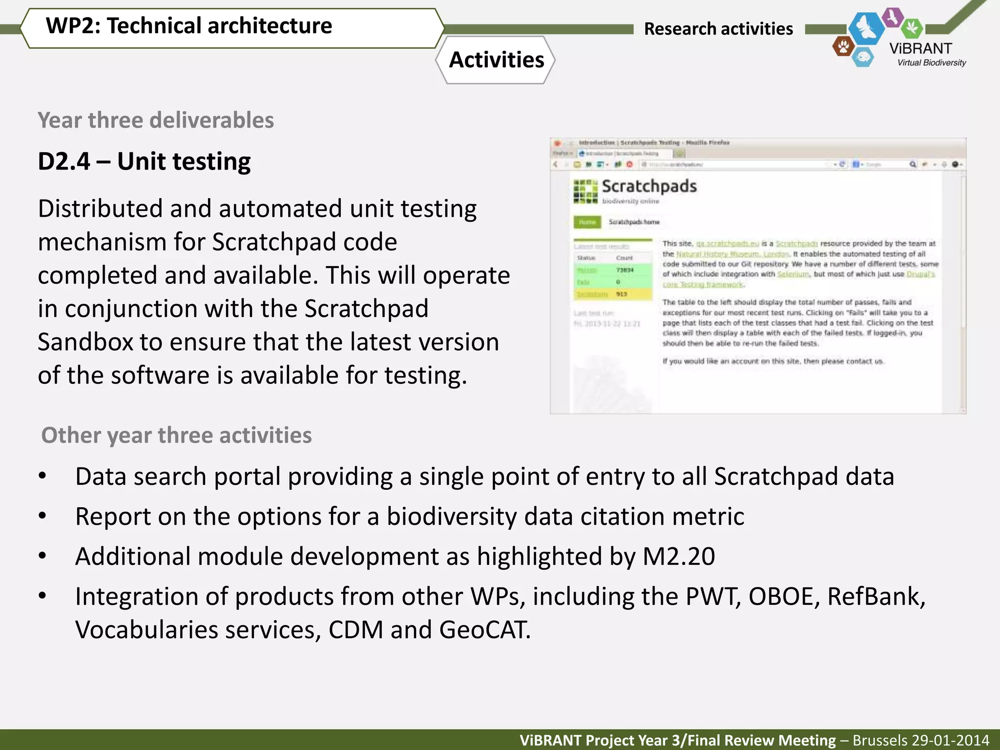Screen dimensions: 1000x750
Task: Click the Scratchpads home menu item
Action: pos(634,222)
